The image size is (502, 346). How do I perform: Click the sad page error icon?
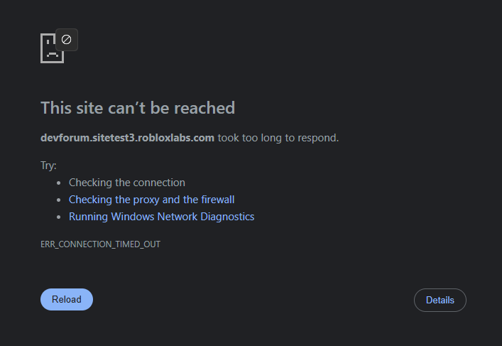(52, 48)
